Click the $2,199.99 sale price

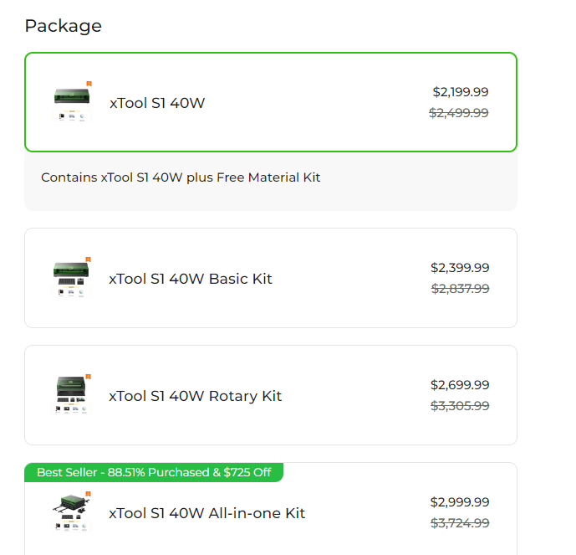(x=461, y=92)
